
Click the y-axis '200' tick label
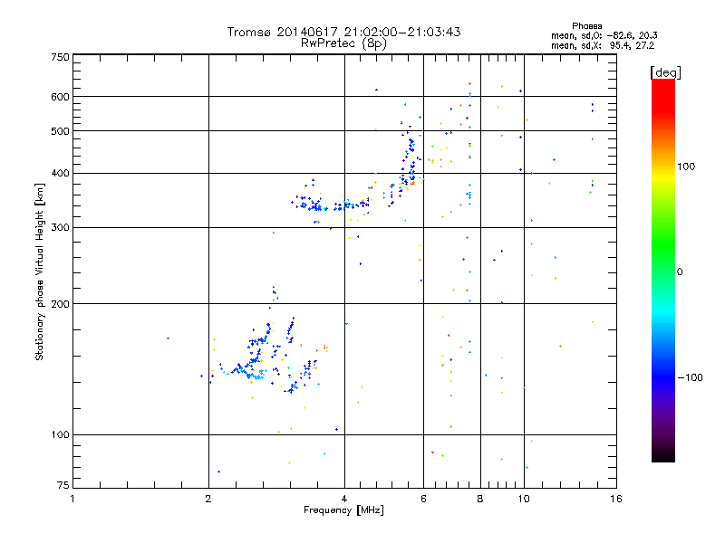point(60,304)
